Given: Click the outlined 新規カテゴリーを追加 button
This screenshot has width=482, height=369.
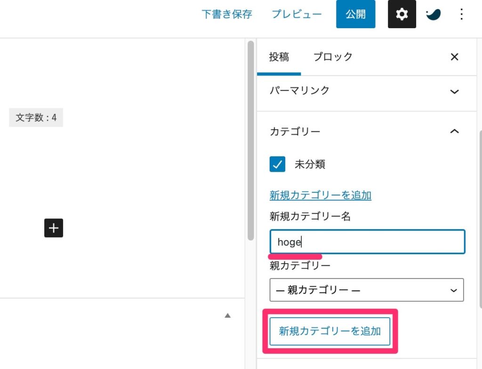Looking at the screenshot, I should [x=330, y=331].
